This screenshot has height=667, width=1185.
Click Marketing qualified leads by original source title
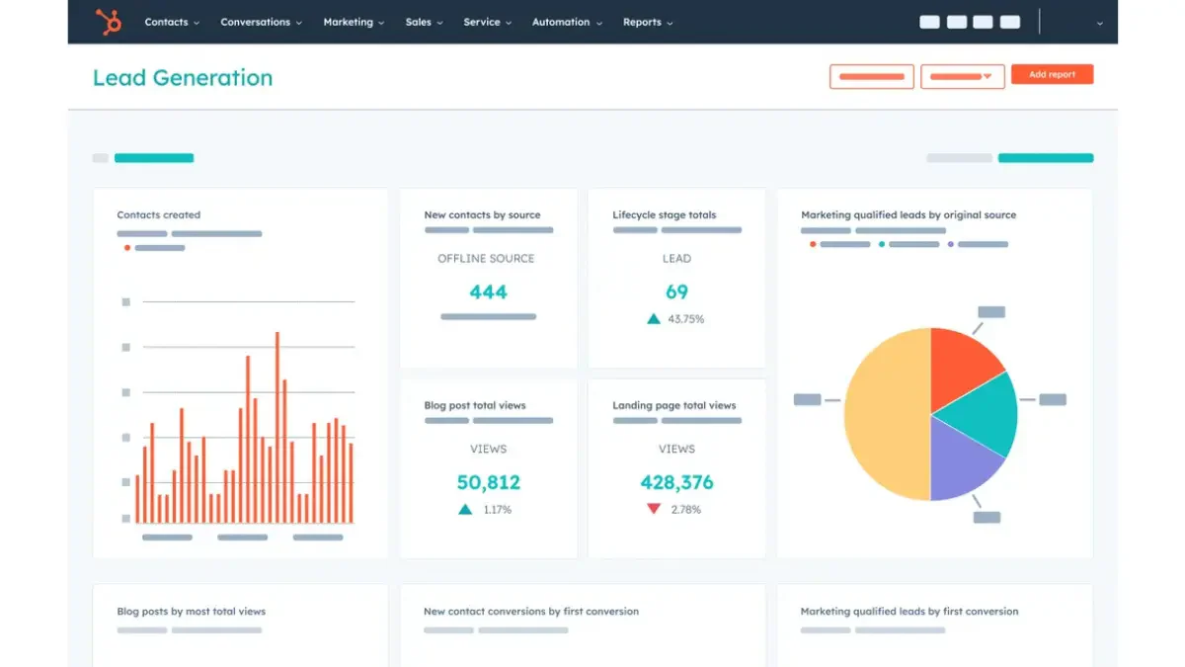pyautogui.click(x=908, y=214)
